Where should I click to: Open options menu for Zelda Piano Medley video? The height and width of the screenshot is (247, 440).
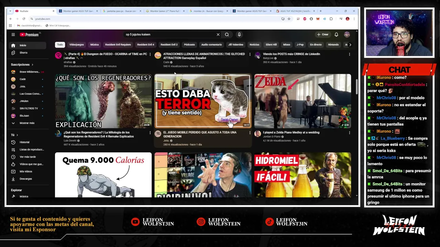349,133
